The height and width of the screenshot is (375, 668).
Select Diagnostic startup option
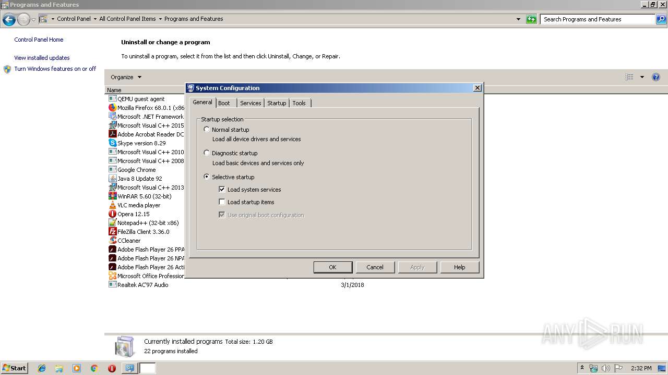(x=207, y=153)
